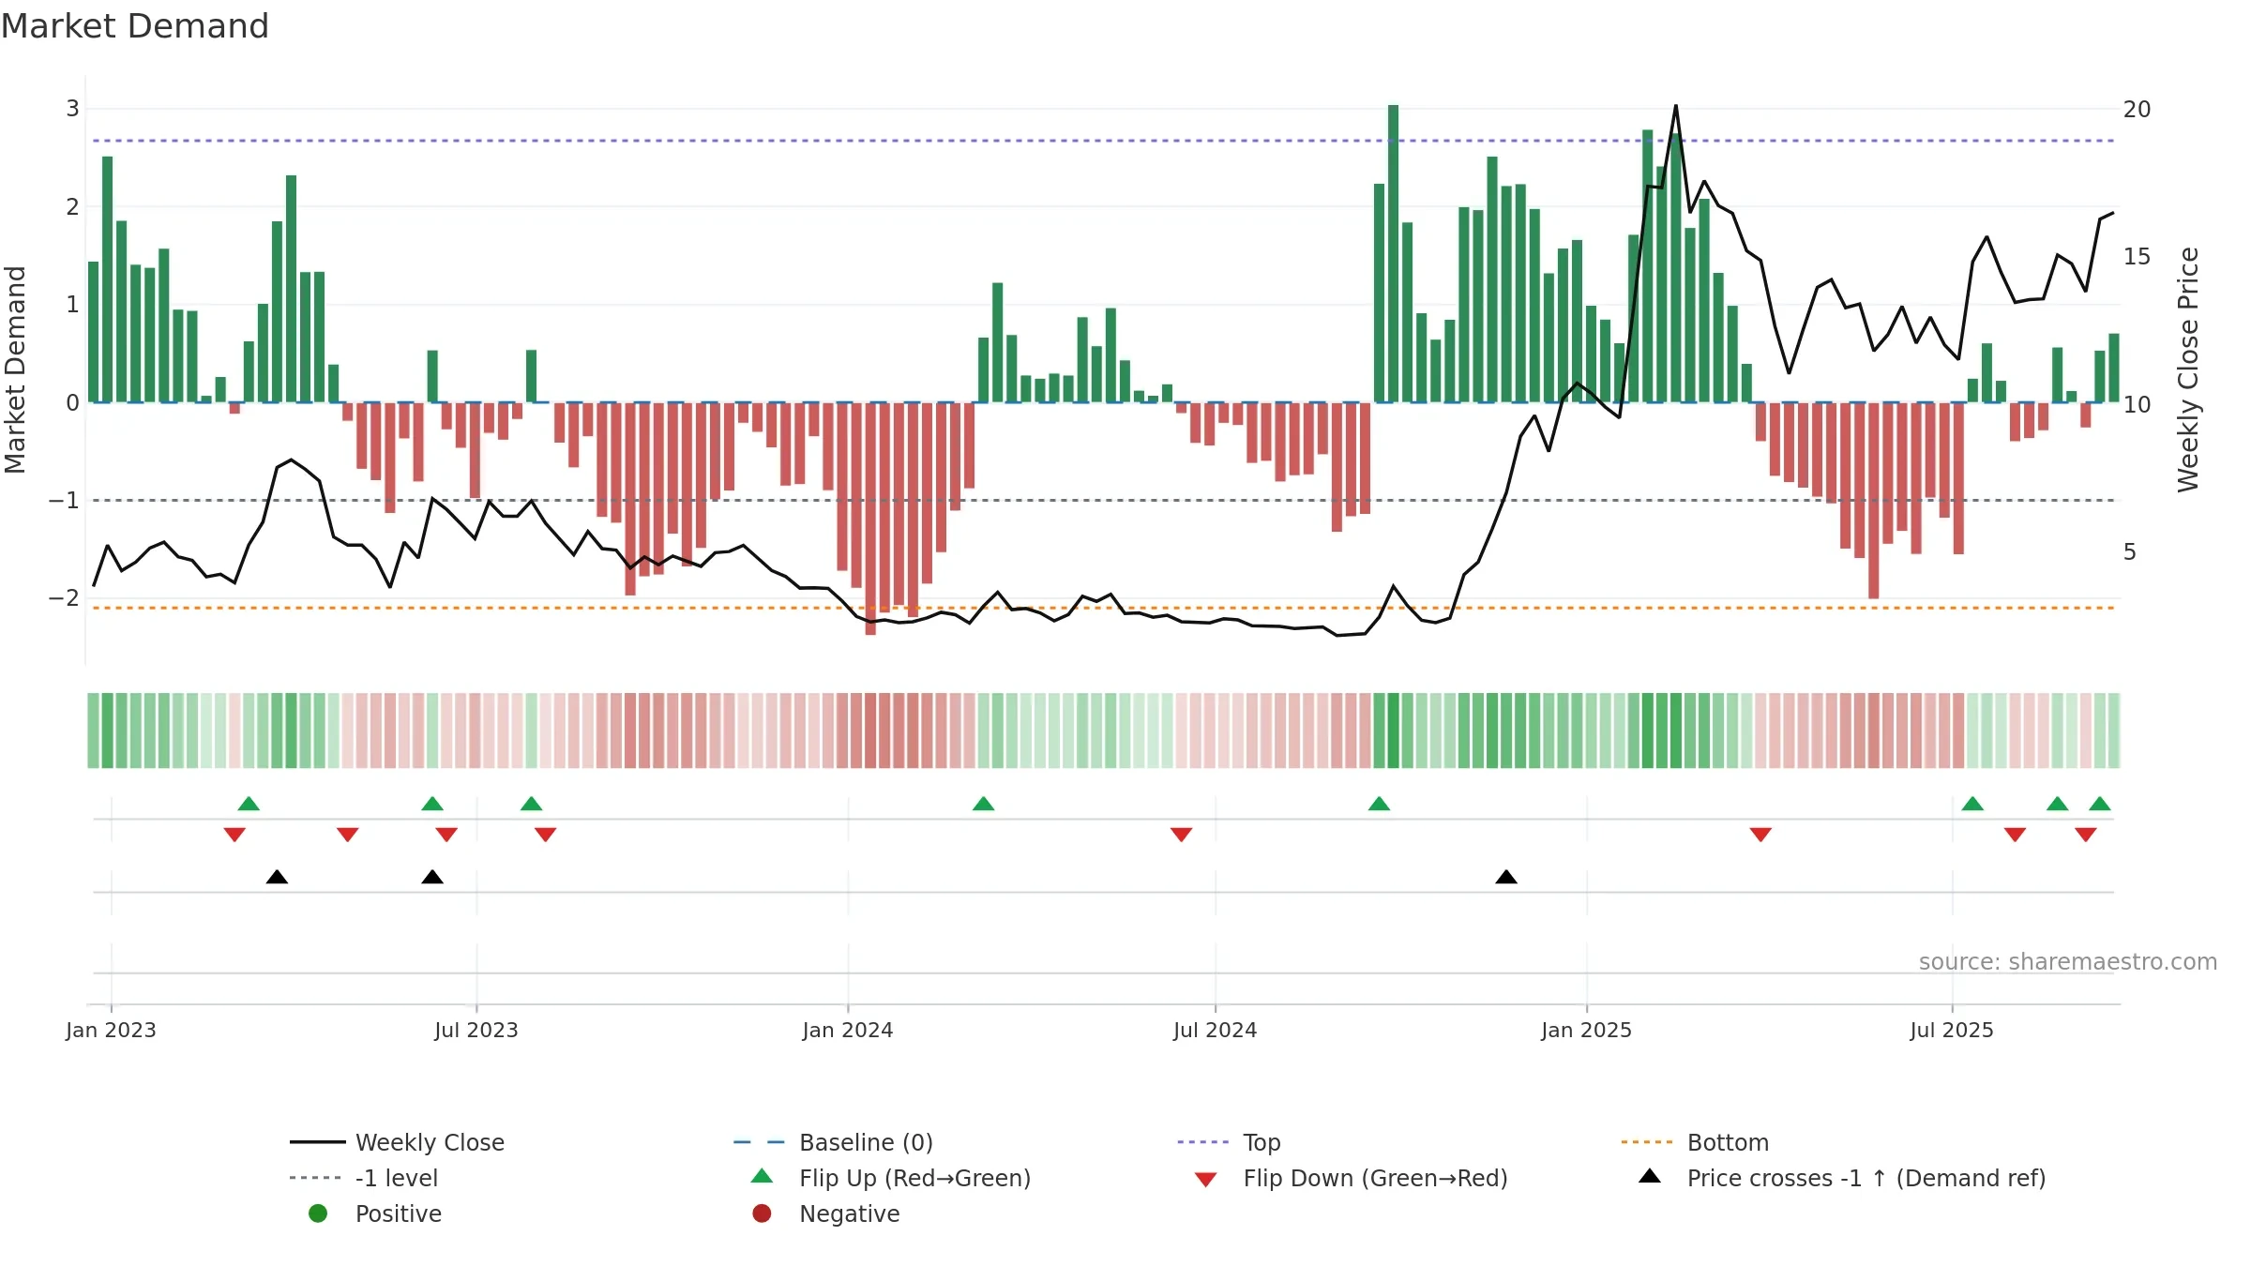Select the Flip Down marker in spring 2025
Viewport: 2251px width, 1266px height.
click(1760, 835)
